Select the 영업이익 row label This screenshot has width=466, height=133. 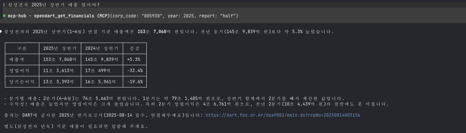[20, 71]
